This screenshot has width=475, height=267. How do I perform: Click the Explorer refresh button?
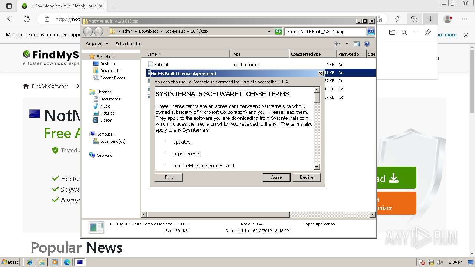click(278, 32)
